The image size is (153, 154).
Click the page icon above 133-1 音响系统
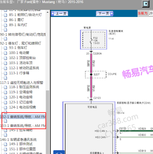click(x=6, y=121)
